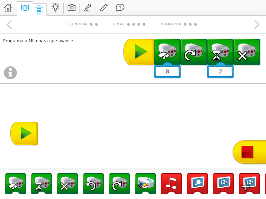Go to the previous page arrow
266x199 pixels.
9,25
